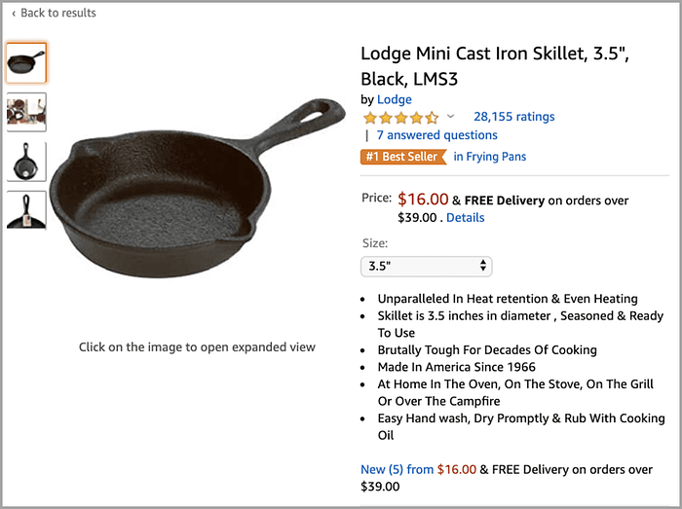
Task: Open the 28,155 ratings link
Action: pyautogui.click(x=513, y=117)
